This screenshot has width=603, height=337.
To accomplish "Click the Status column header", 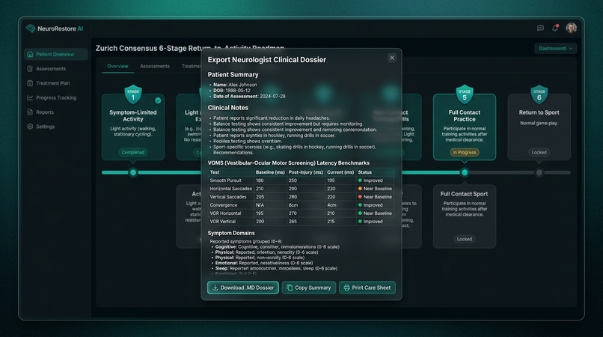I will [x=365, y=172].
